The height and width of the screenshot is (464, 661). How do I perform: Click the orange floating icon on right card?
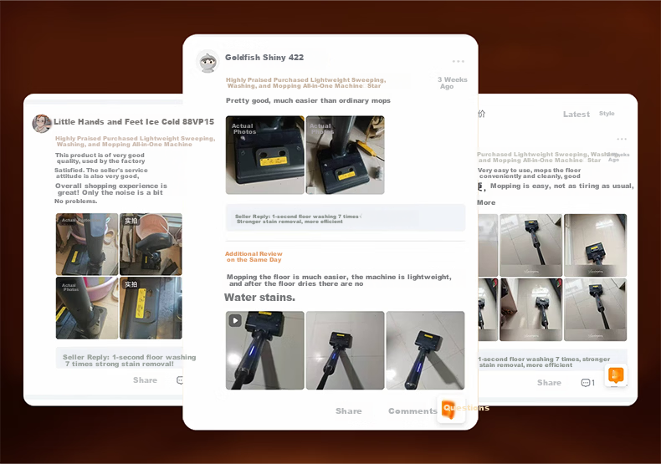[616, 375]
